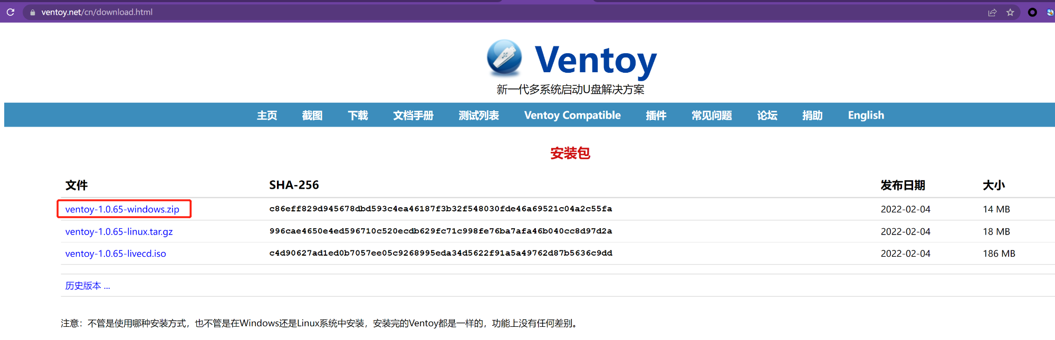Click the 注意 note paragraph
Image resolution: width=1055 pixels, height=340 pixels.
click(x=321, y=323)
